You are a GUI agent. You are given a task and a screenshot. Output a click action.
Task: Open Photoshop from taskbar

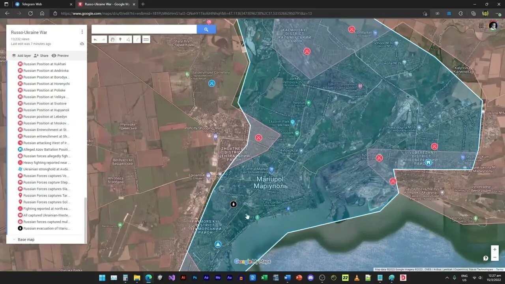click(x=195, y=278)
